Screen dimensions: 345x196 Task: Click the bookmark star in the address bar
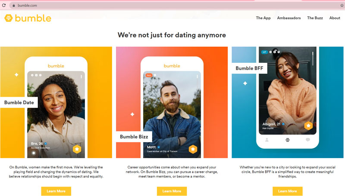point(342,6)
